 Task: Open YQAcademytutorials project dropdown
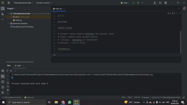pos(23,3)
